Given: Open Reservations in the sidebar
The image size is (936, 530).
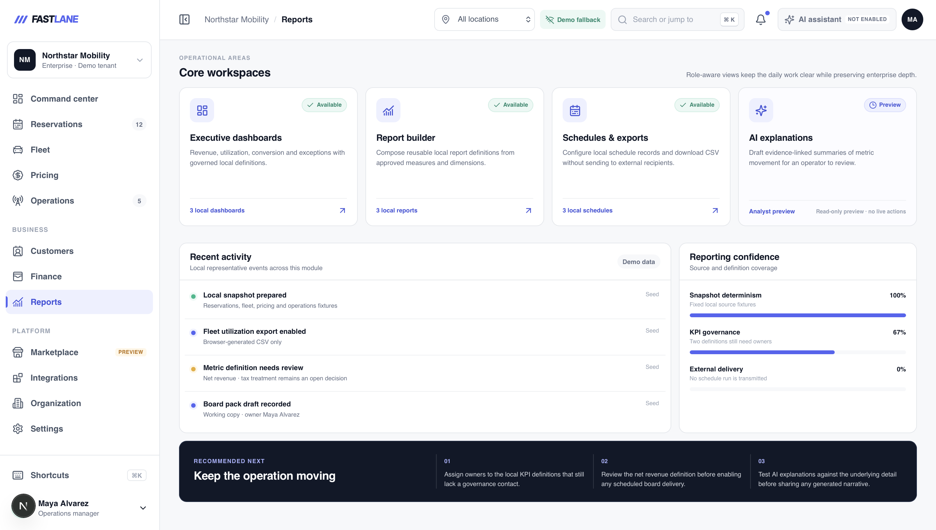Looking at the screenshot, I should (x=79, y=124).
